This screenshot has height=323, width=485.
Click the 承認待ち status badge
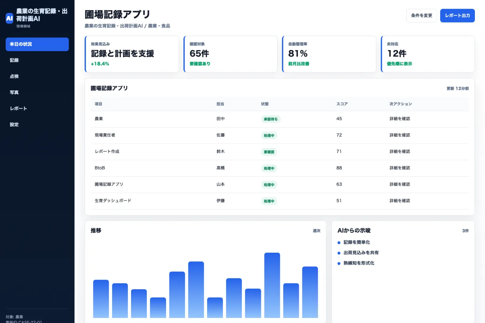click(x=271, y=119)
